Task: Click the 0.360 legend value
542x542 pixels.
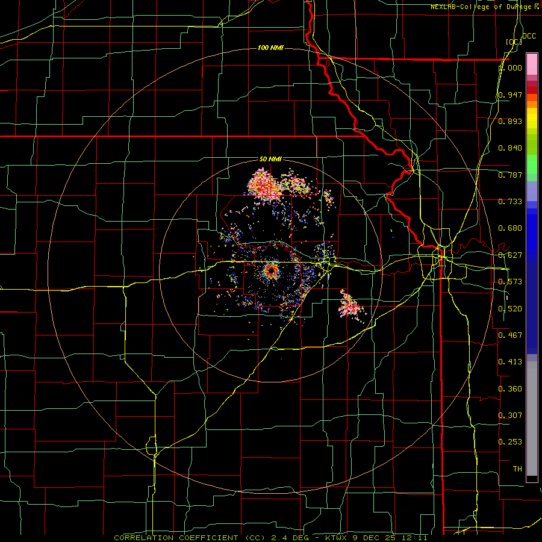Action: pyautogui.click(x=510, y=389)
